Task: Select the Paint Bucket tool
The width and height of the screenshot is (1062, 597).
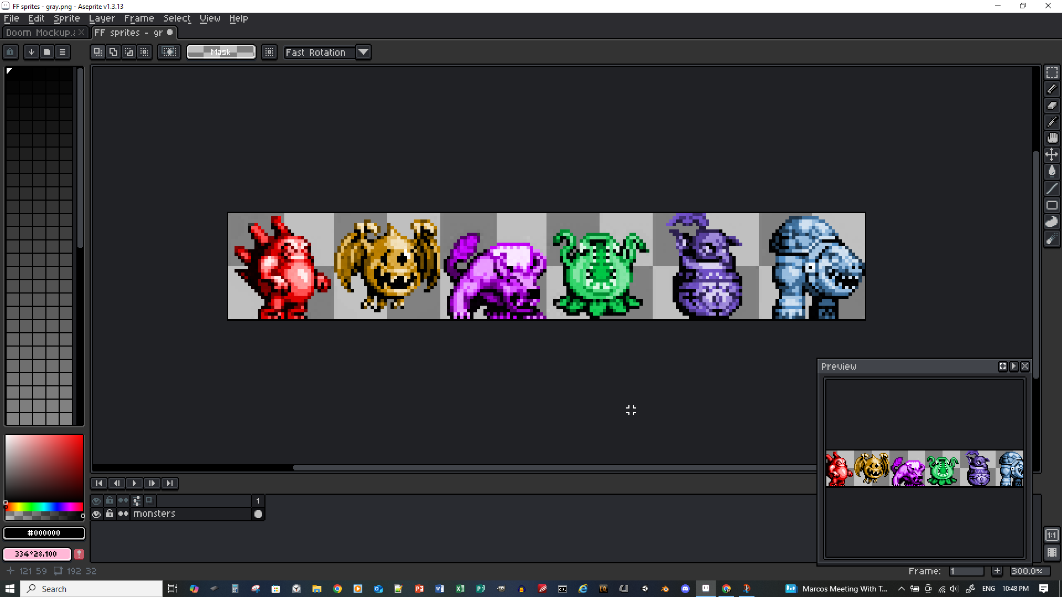Action: [1051, 172]
